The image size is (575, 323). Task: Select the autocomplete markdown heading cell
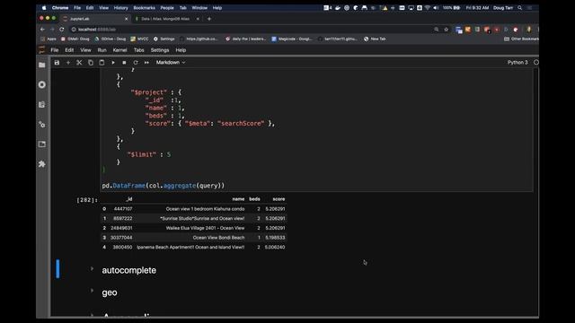(129, 270)
